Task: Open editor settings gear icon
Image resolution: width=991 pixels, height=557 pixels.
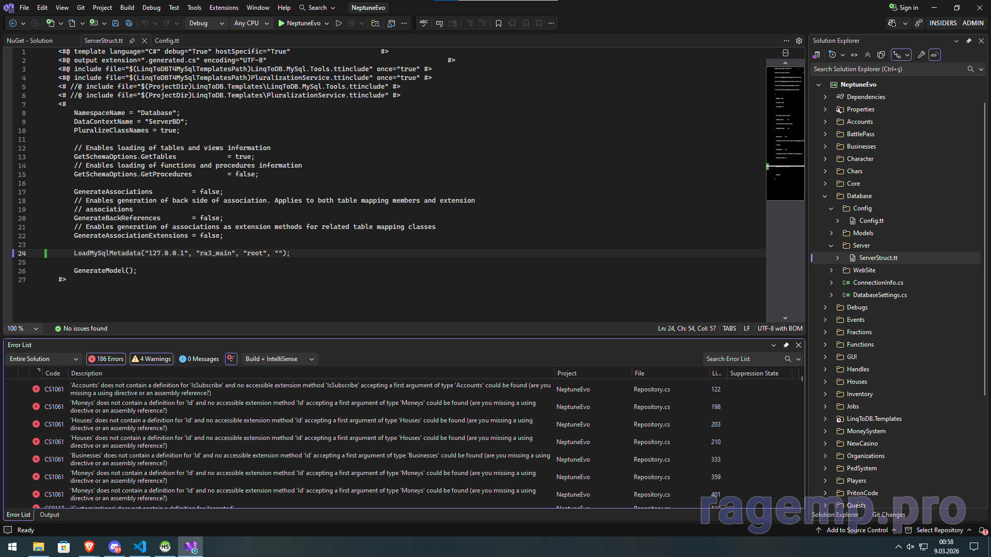Action: [x=799, y=41]
